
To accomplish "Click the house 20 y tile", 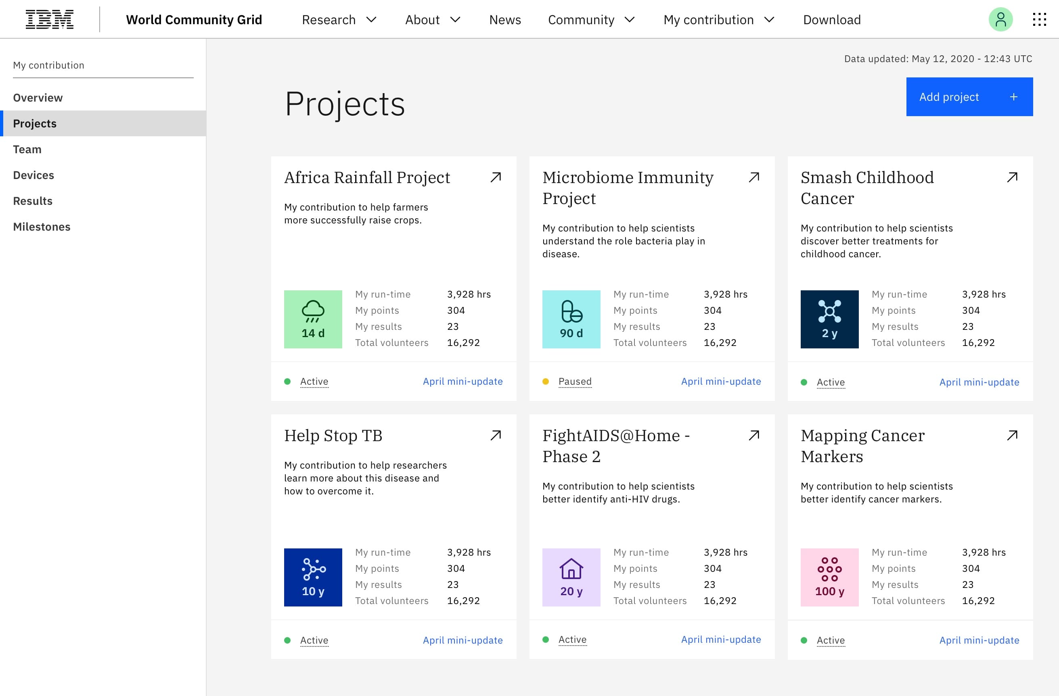I will [571, 577].
